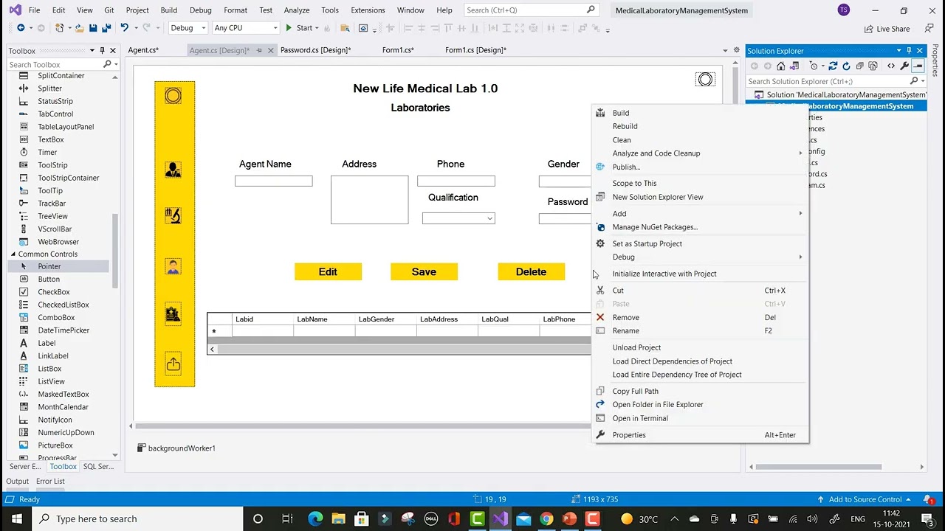Open Visual Studio from the Windows taskbar

tap(501, 518)
